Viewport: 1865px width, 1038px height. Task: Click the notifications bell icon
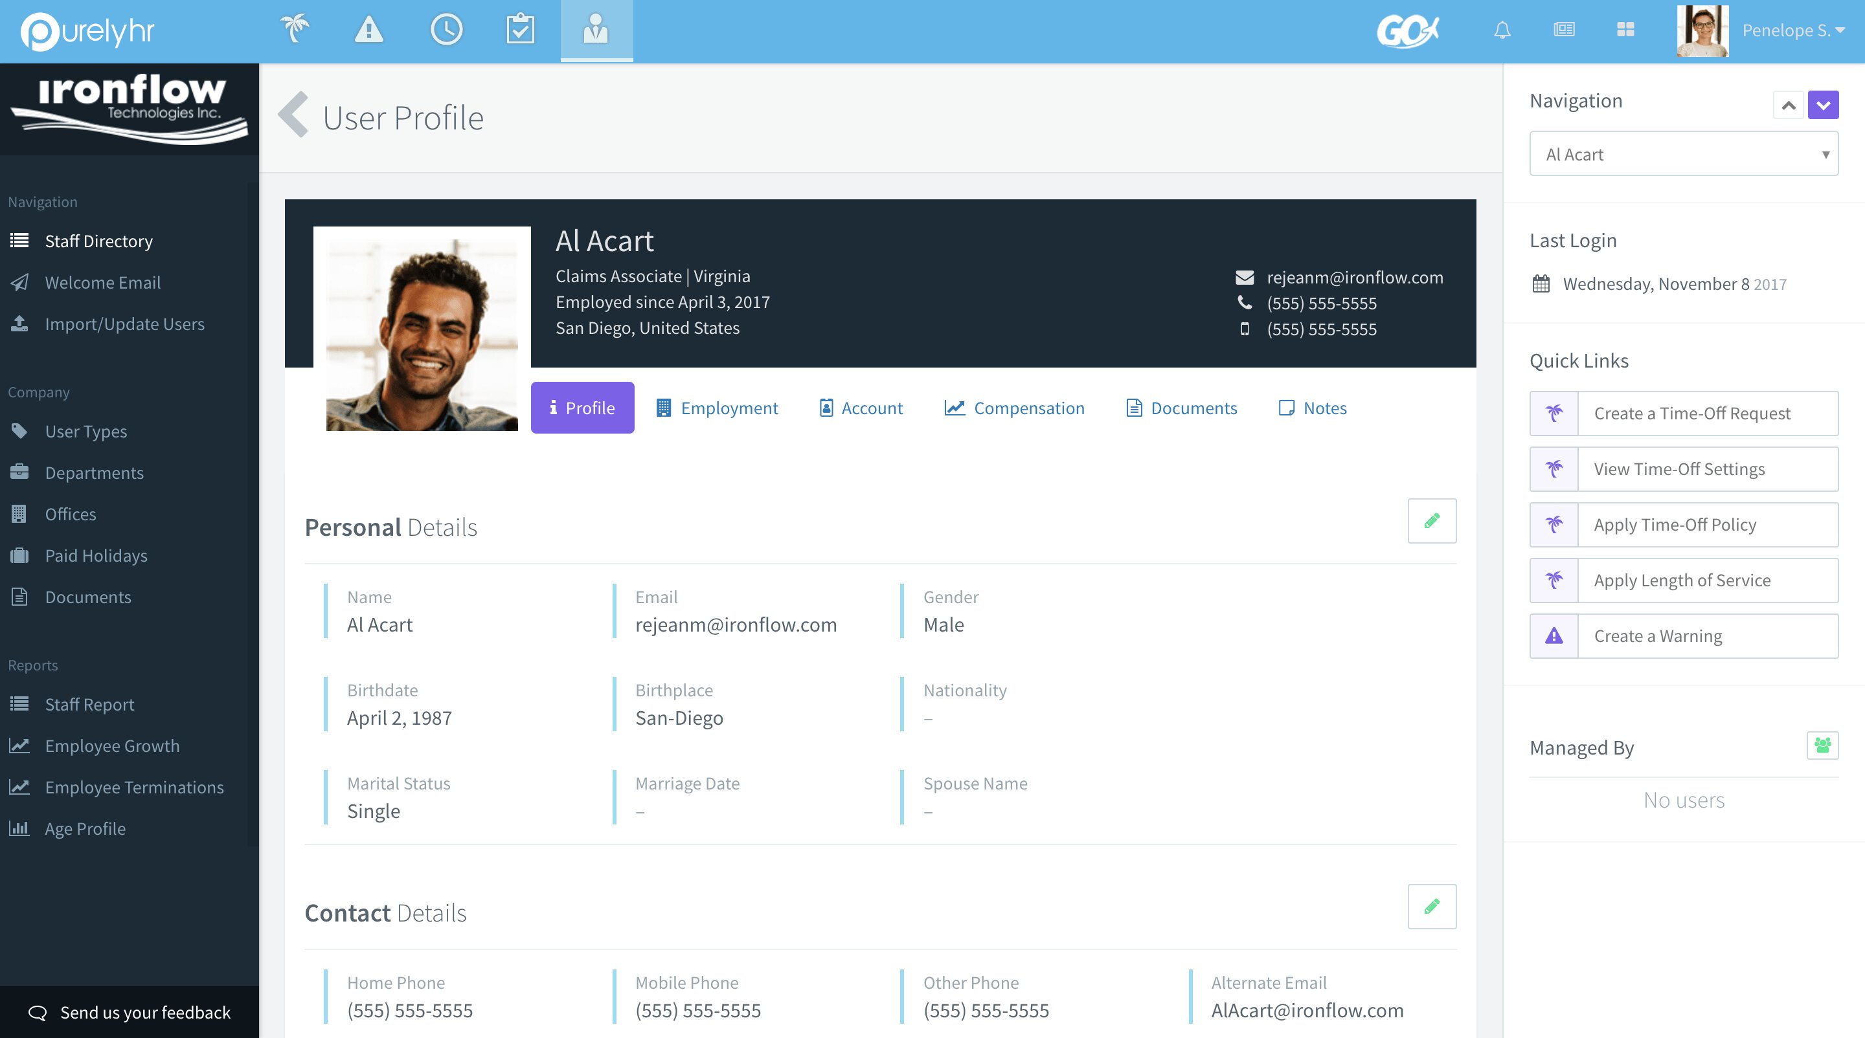click(1502, 30)
